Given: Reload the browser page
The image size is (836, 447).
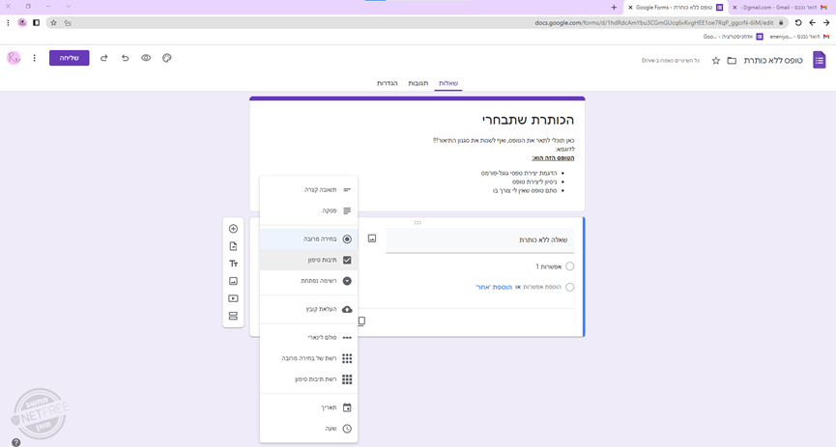Looking at the screenshot, I should pyautogui.click(x=798, y=23).
